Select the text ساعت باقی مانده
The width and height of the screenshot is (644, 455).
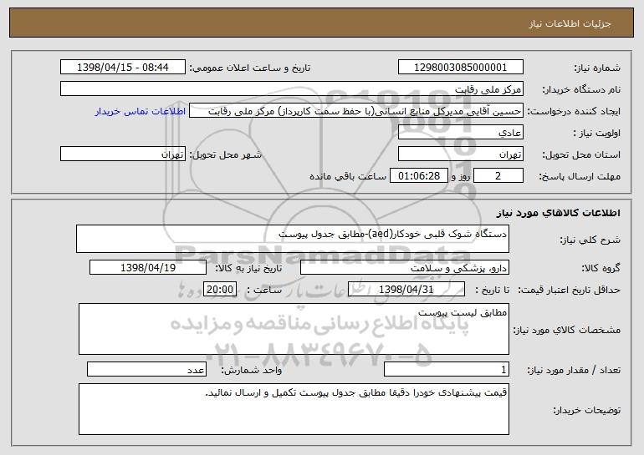coord(347,176)
